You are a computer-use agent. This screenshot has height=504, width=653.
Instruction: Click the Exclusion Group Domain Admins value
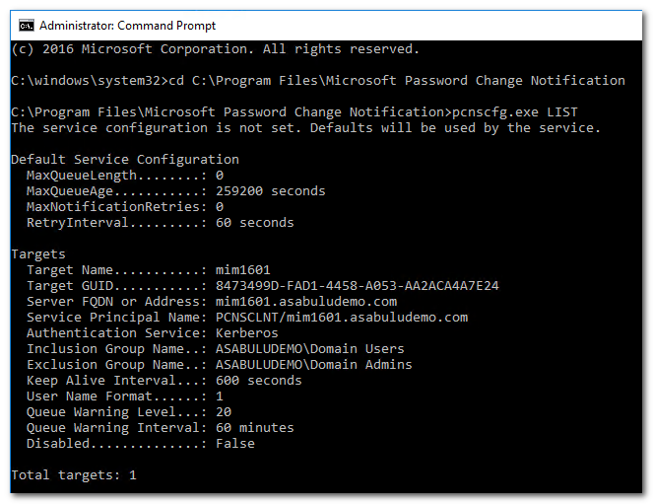pyautogui.click(x=313, y=364)
